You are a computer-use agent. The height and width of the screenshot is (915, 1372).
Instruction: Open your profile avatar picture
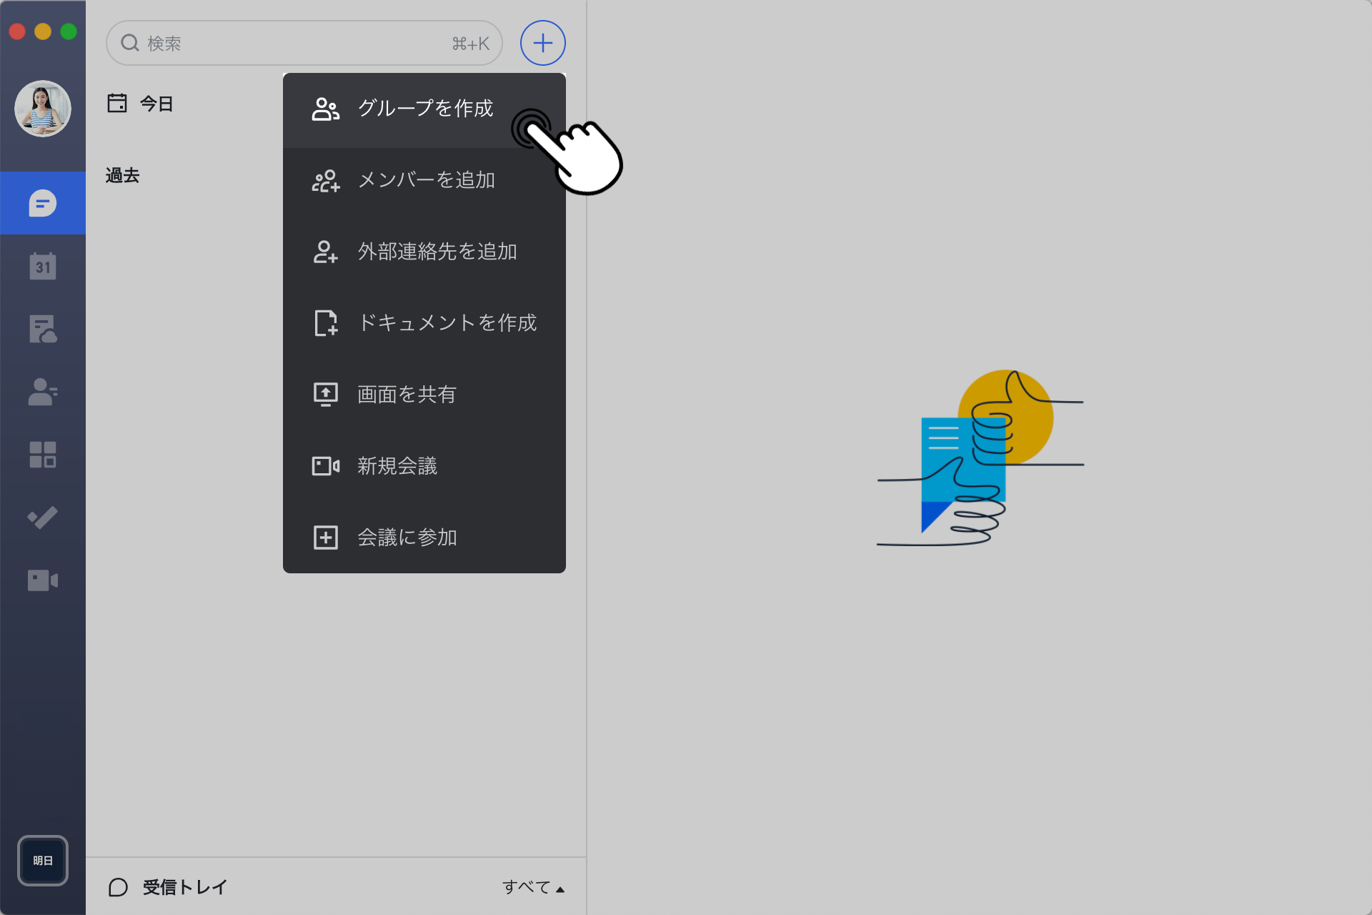43,109
